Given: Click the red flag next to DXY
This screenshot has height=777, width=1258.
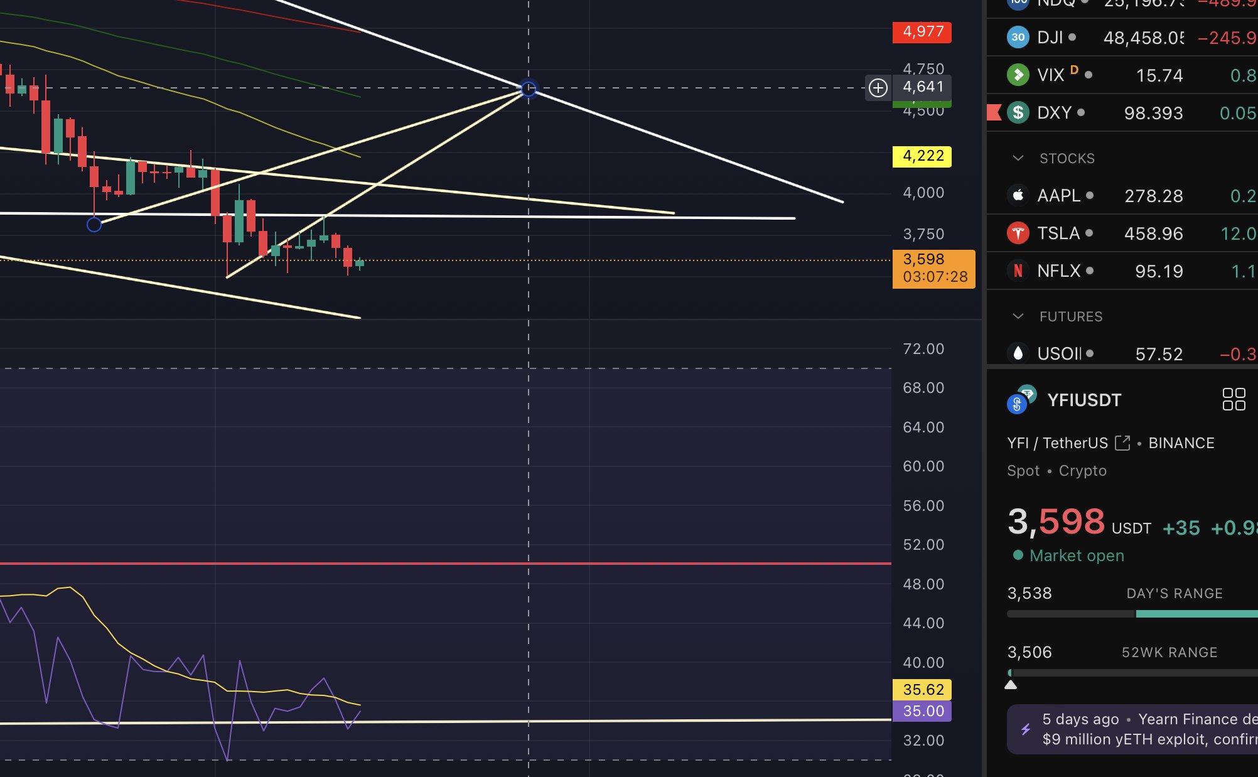Looking at the screenshot, I should point(994,112).
